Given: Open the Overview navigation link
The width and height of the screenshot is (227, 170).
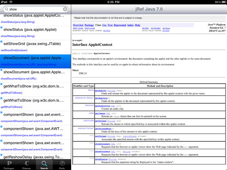Looking at the screenshot, I should (78, 25).
